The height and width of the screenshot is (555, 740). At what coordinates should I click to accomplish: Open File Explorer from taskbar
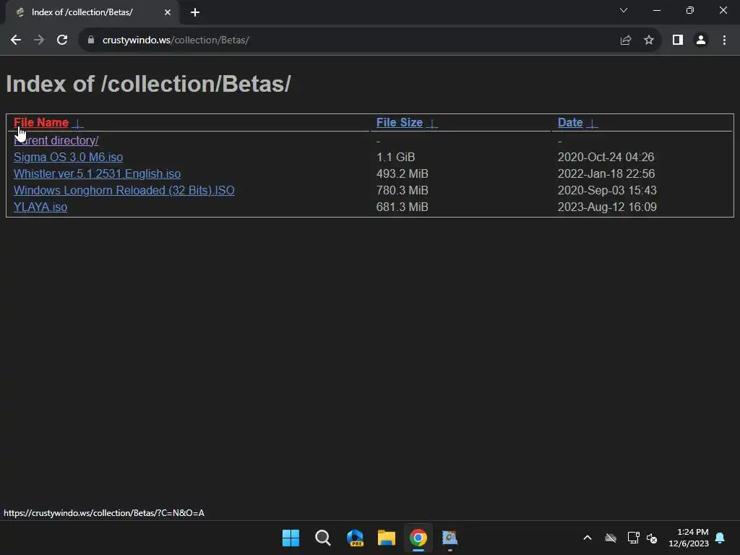point(387,538)
